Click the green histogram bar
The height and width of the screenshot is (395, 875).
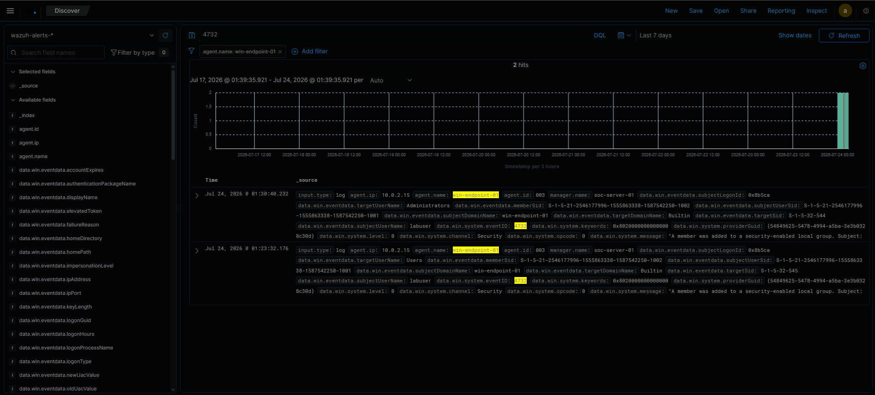tap(843, 121)
